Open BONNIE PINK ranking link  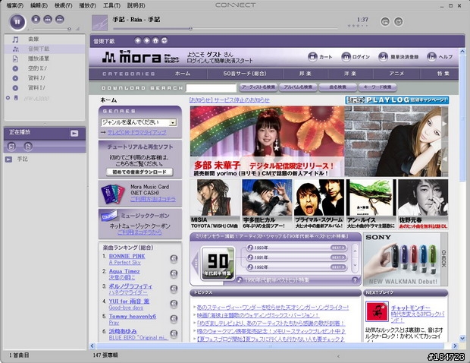tap(127, 256)
